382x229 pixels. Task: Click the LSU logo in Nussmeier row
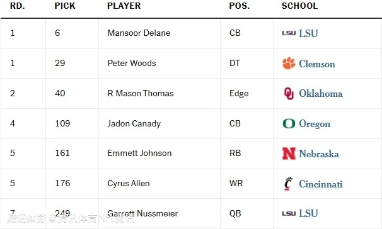(x=289, y=214)
